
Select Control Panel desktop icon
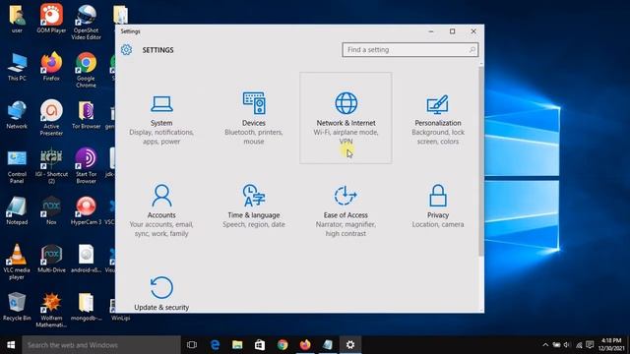point(17,166)
